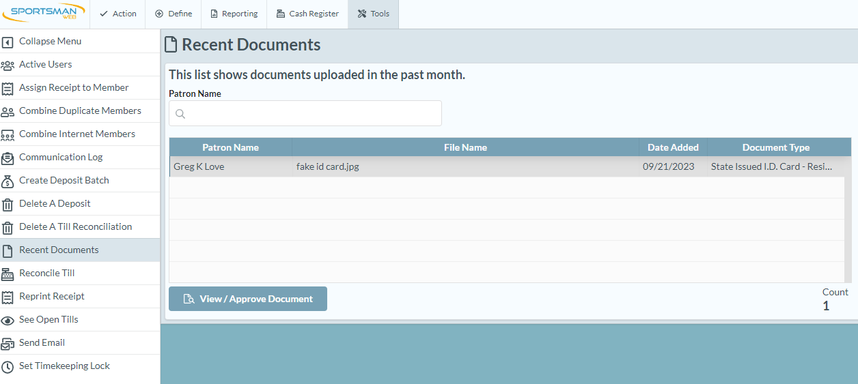Click the Combine Internet Members icon

[8, 135]
